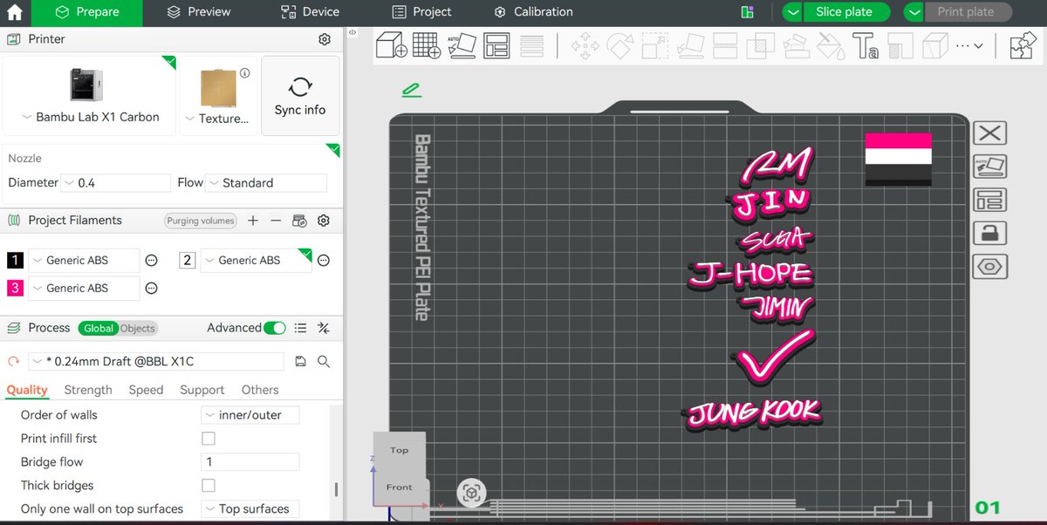Open the Bambu Lab X1 Carbon printer dropdown

(91, 117)
